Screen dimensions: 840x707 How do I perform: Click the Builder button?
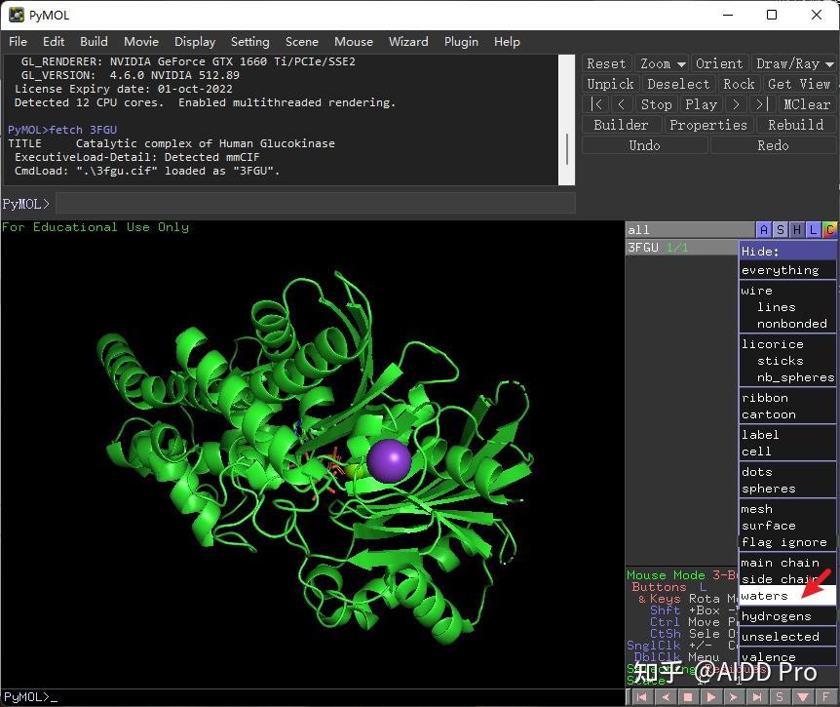click(x=621, y=125)
